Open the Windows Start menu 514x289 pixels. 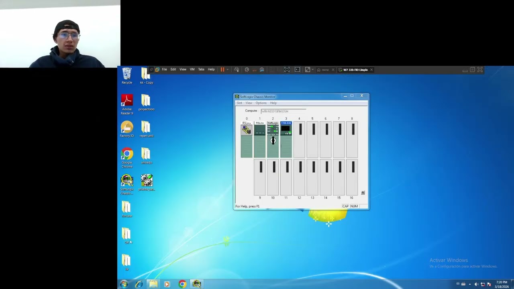click(124, 284)
